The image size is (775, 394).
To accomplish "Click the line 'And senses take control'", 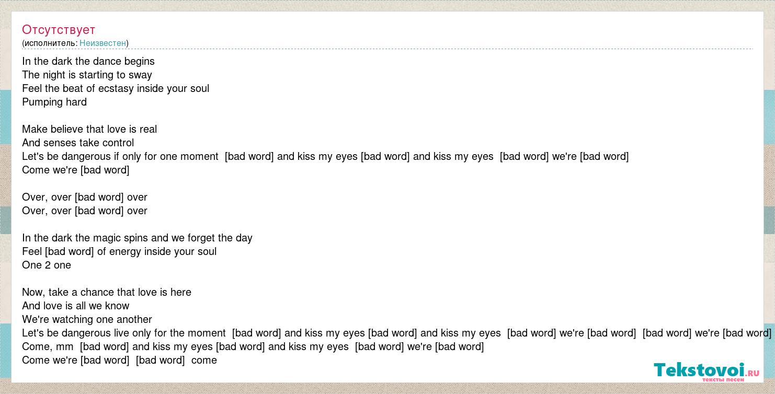I will [78, 143].
